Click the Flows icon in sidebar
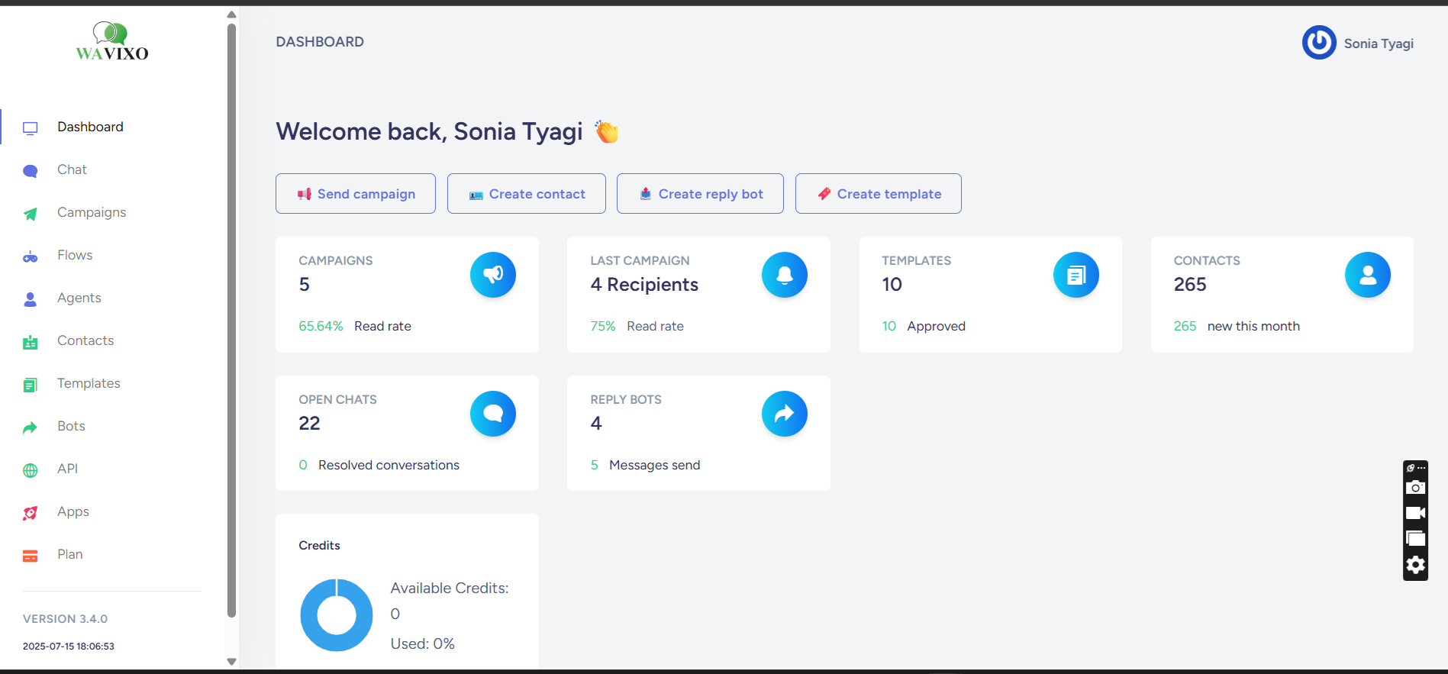The width and height of the screenshot is (1448, 674). coord(31,256)
